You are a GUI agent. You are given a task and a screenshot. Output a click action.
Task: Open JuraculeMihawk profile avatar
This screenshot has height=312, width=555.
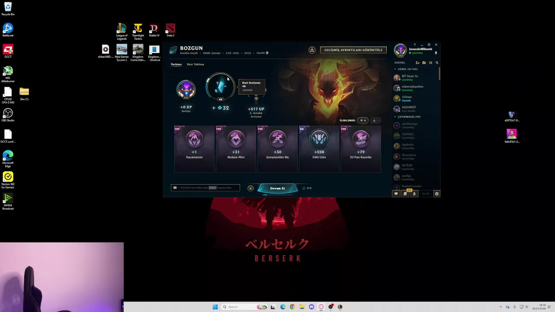coord(400,50)
